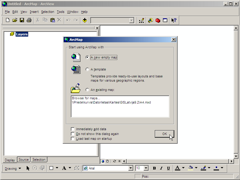Switch to Data View globe icon
Screen dimensions: 240x180
[103, 161]
